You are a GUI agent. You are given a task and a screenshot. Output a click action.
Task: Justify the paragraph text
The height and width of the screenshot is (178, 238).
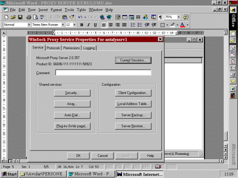(x=125, y=25)
